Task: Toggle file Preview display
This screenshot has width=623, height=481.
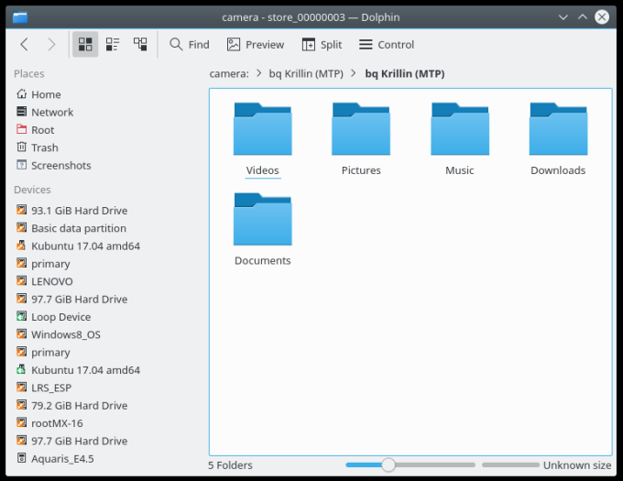Action: point(256,44)
